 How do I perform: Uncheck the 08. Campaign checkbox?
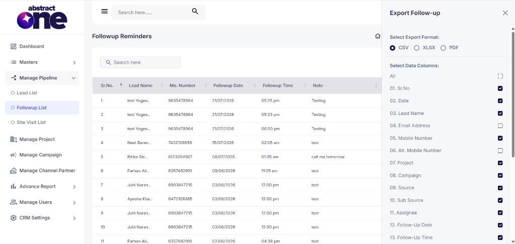pos(500,175)
